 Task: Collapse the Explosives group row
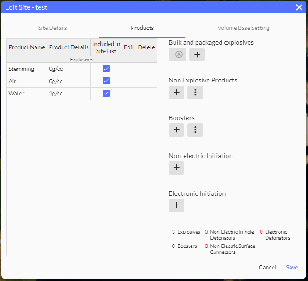coord(81,59)
